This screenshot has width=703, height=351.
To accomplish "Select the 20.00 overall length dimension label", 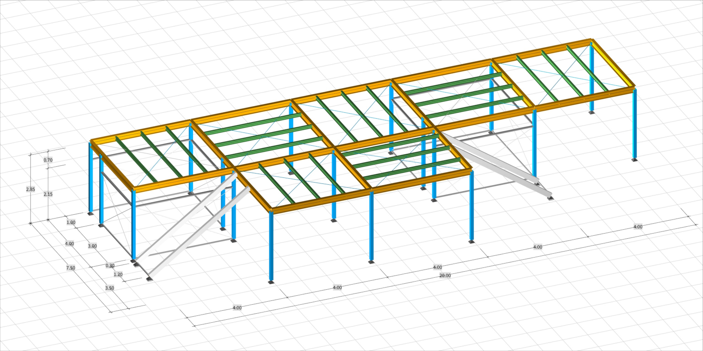I will 445,276.
